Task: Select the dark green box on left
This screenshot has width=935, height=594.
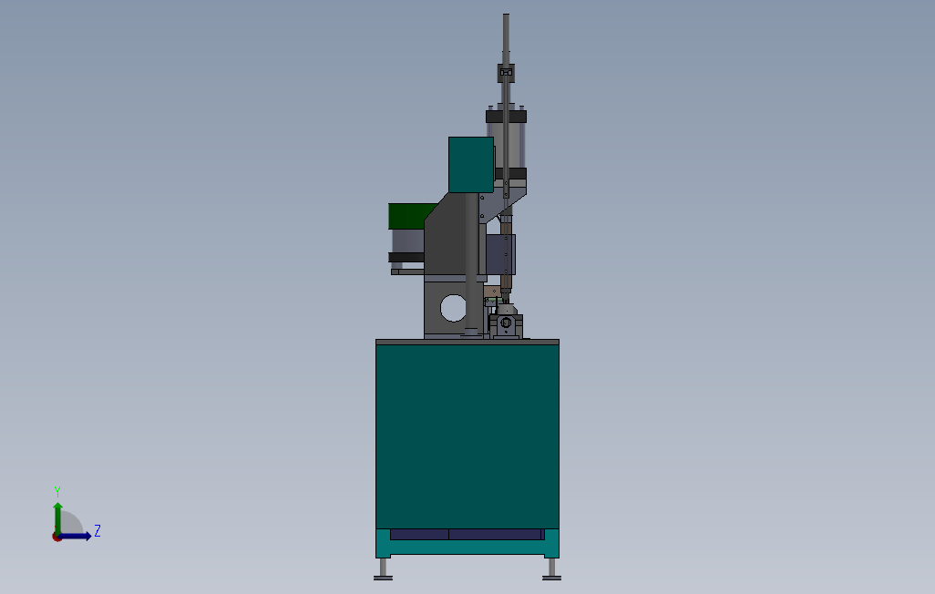Action: tap(410, 216)
